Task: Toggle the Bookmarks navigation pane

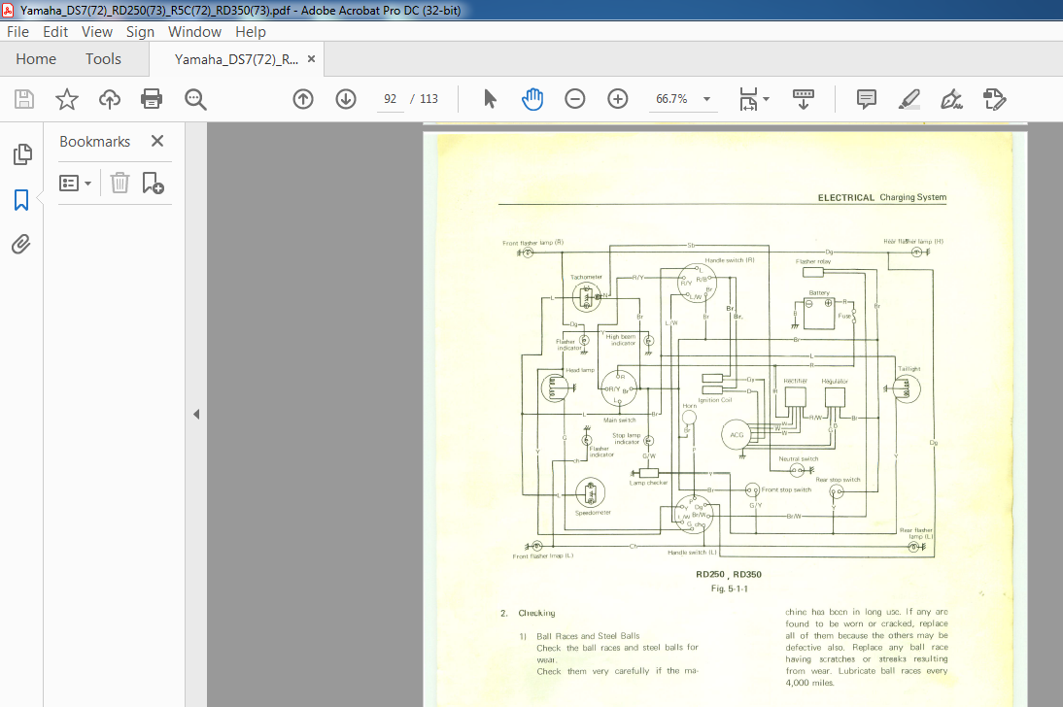Action: coord(21,200)
